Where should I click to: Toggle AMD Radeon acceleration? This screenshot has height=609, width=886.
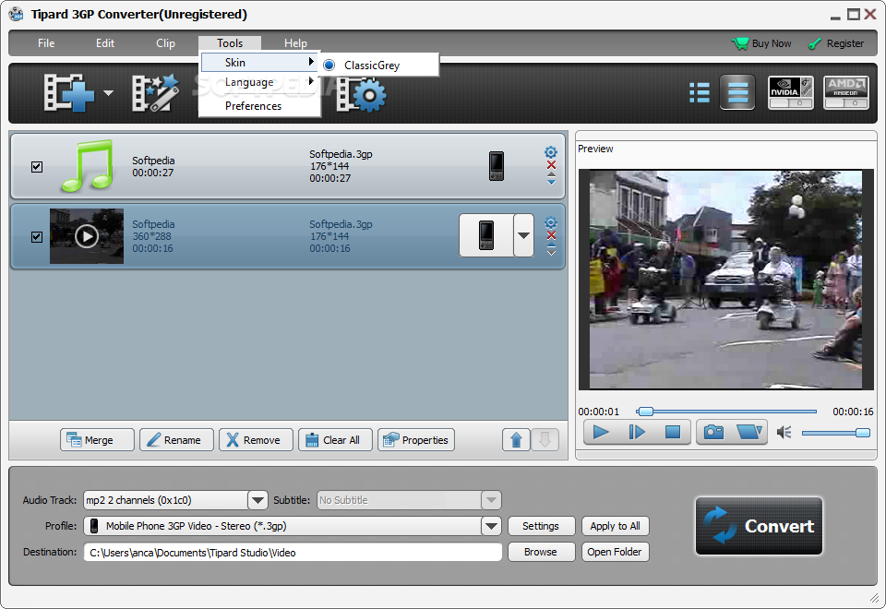click(846, 92)
